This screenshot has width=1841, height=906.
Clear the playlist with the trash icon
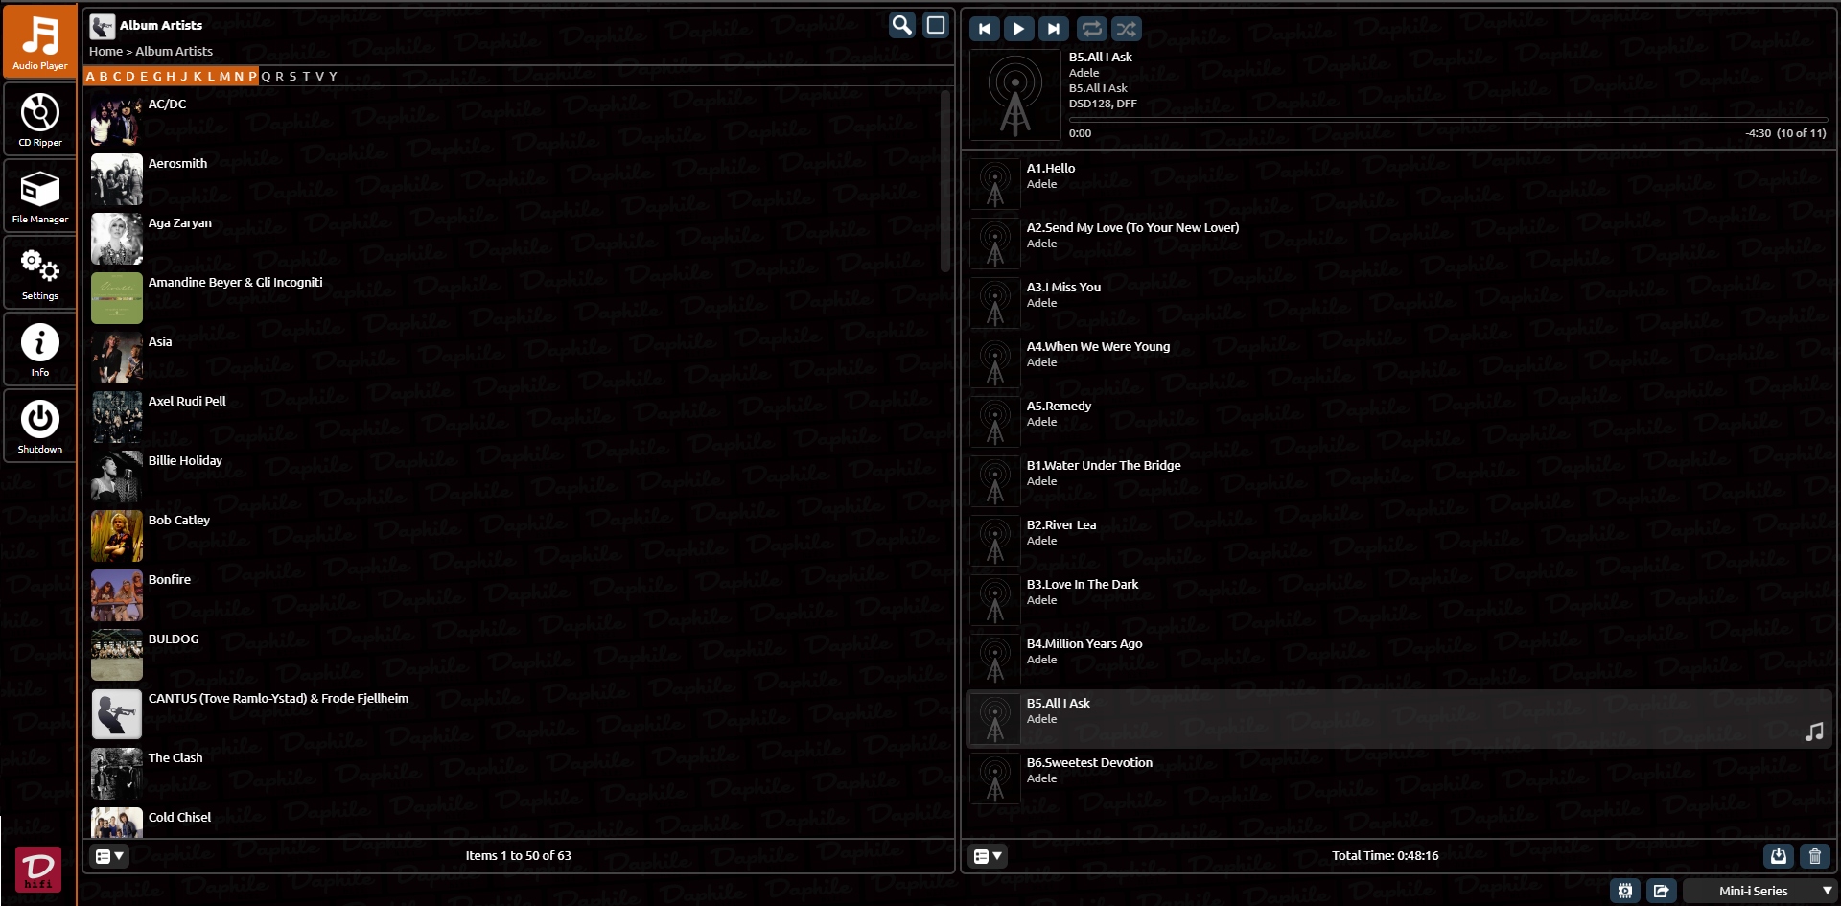coord(1815,856)
